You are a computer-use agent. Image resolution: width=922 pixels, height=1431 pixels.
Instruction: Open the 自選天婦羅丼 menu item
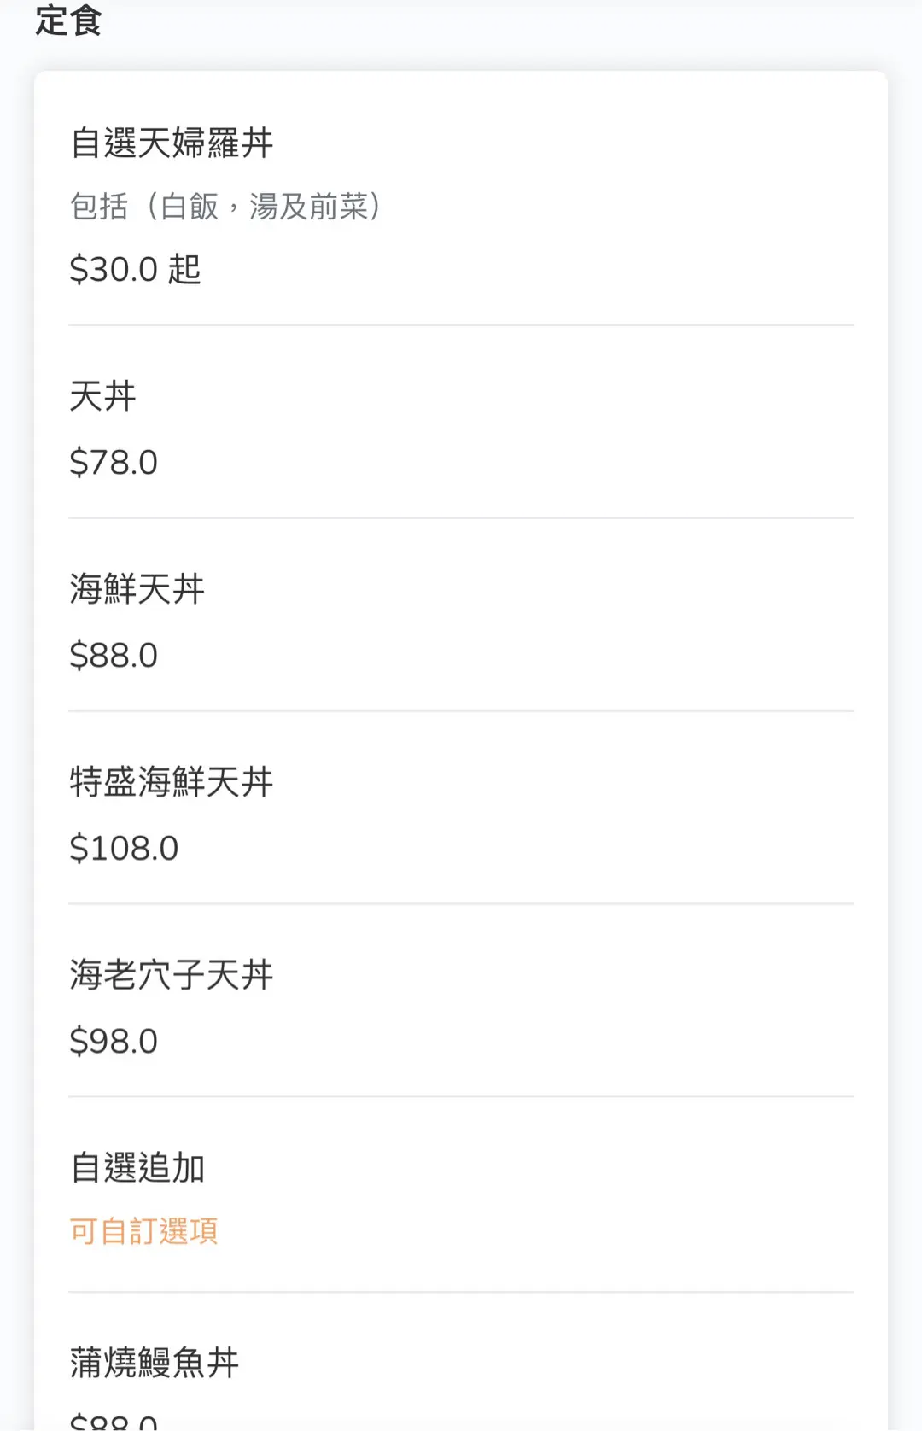[171, 143]
